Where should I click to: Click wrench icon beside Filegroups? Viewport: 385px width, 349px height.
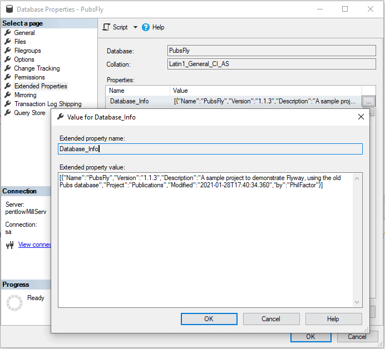pos(8,50)
